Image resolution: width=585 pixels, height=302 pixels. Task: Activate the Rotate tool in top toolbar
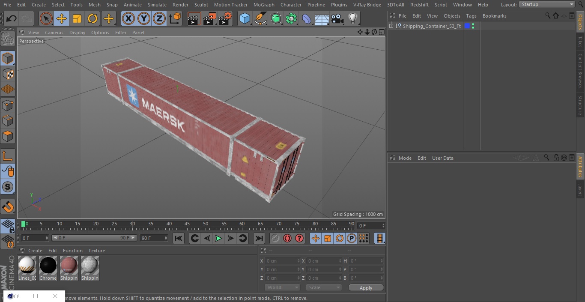click(x=93, y=18)
